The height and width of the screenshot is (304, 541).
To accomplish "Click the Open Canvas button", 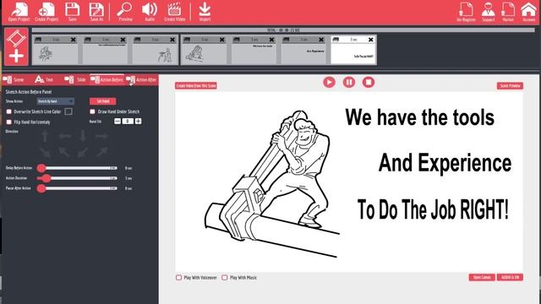I will coord(482,278).
